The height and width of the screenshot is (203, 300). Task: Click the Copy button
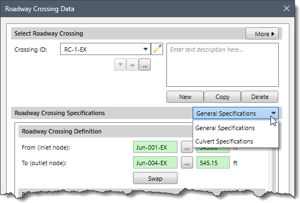click(222, 97)
